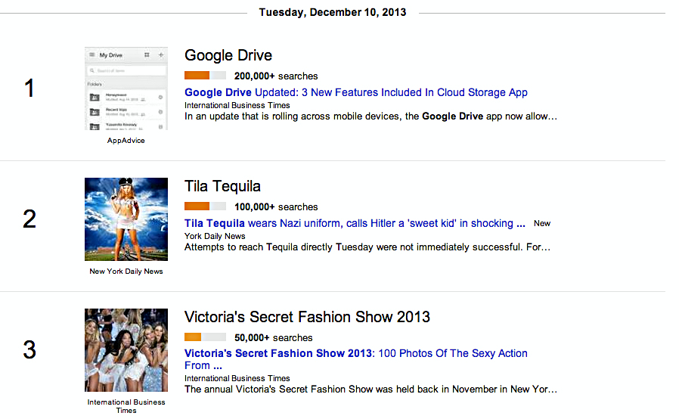Click the 'Google Drive' trend title
This screenshot has width=679, height=419.
coord(228,55)
